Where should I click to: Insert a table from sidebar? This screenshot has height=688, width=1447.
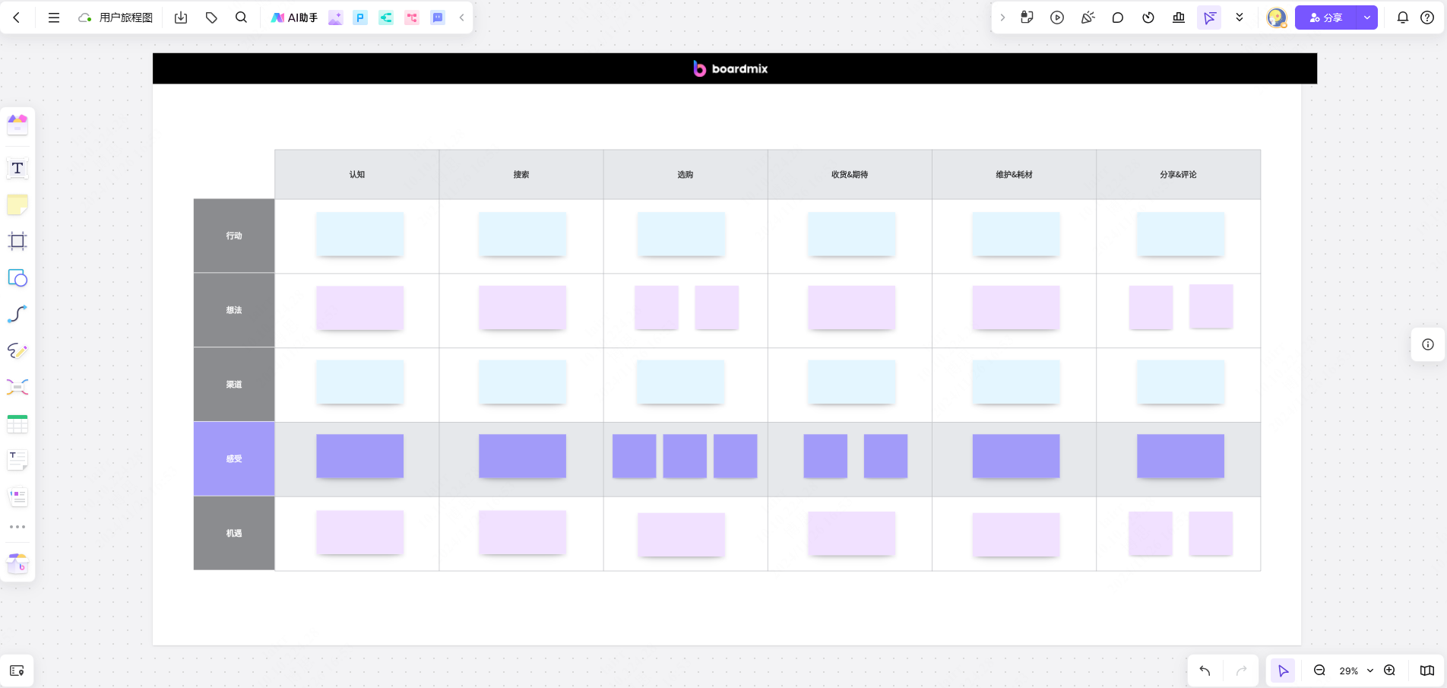coord(17,424)
